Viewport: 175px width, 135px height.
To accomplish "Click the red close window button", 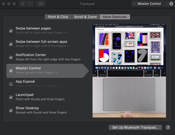I will tap(3, 4).
